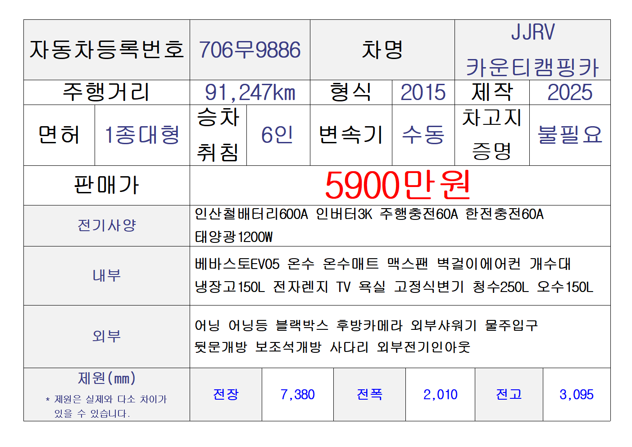Screen dimensions: 632x447
Task: Click the 전고 value 3,095
Action: [x=576, y=395]
